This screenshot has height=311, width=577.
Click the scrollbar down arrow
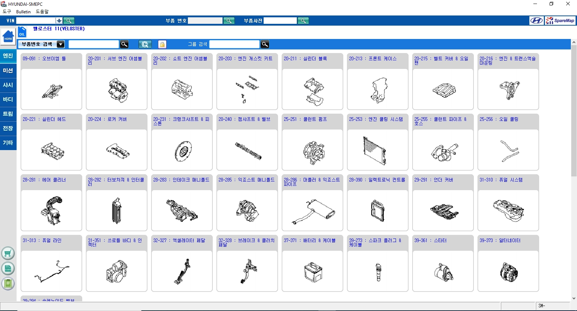(574, 298)
